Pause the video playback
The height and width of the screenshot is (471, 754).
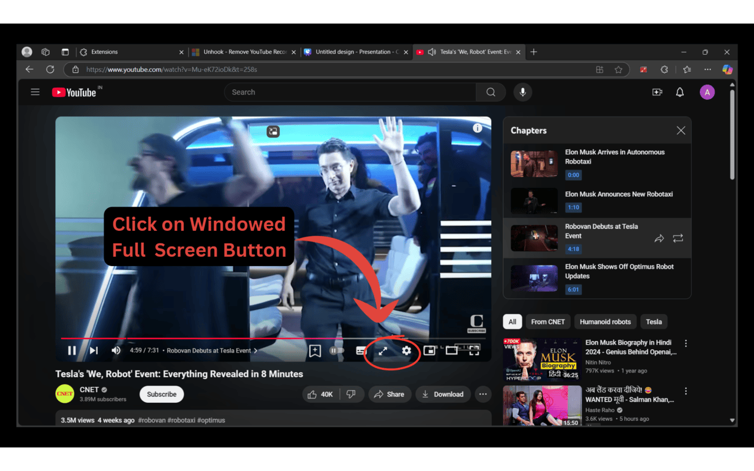click(x=72, y=350)
